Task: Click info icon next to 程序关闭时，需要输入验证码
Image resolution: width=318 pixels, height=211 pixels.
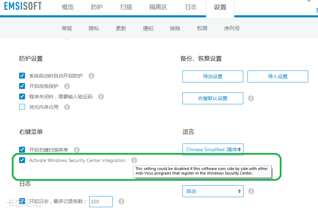Action: pos(101,97)
